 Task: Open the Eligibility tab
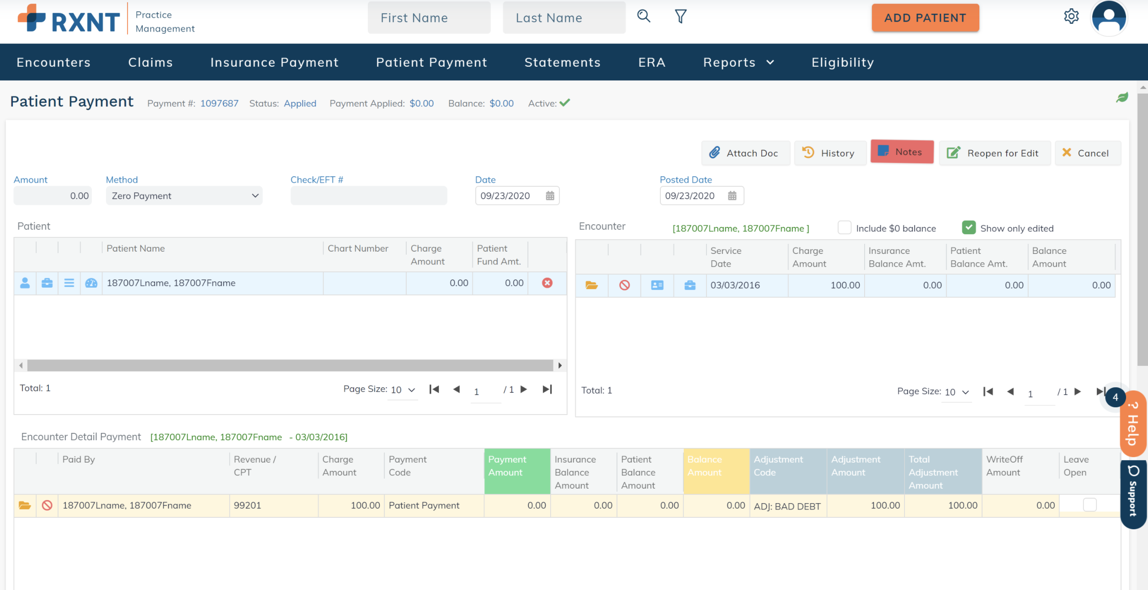click(x=843, y=63)
